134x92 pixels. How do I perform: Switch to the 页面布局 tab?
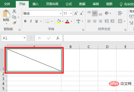52,4
